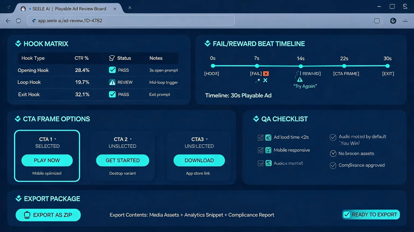Click the site info icon in the address bar
Viewport: 414px width, 232px height.
34,21
